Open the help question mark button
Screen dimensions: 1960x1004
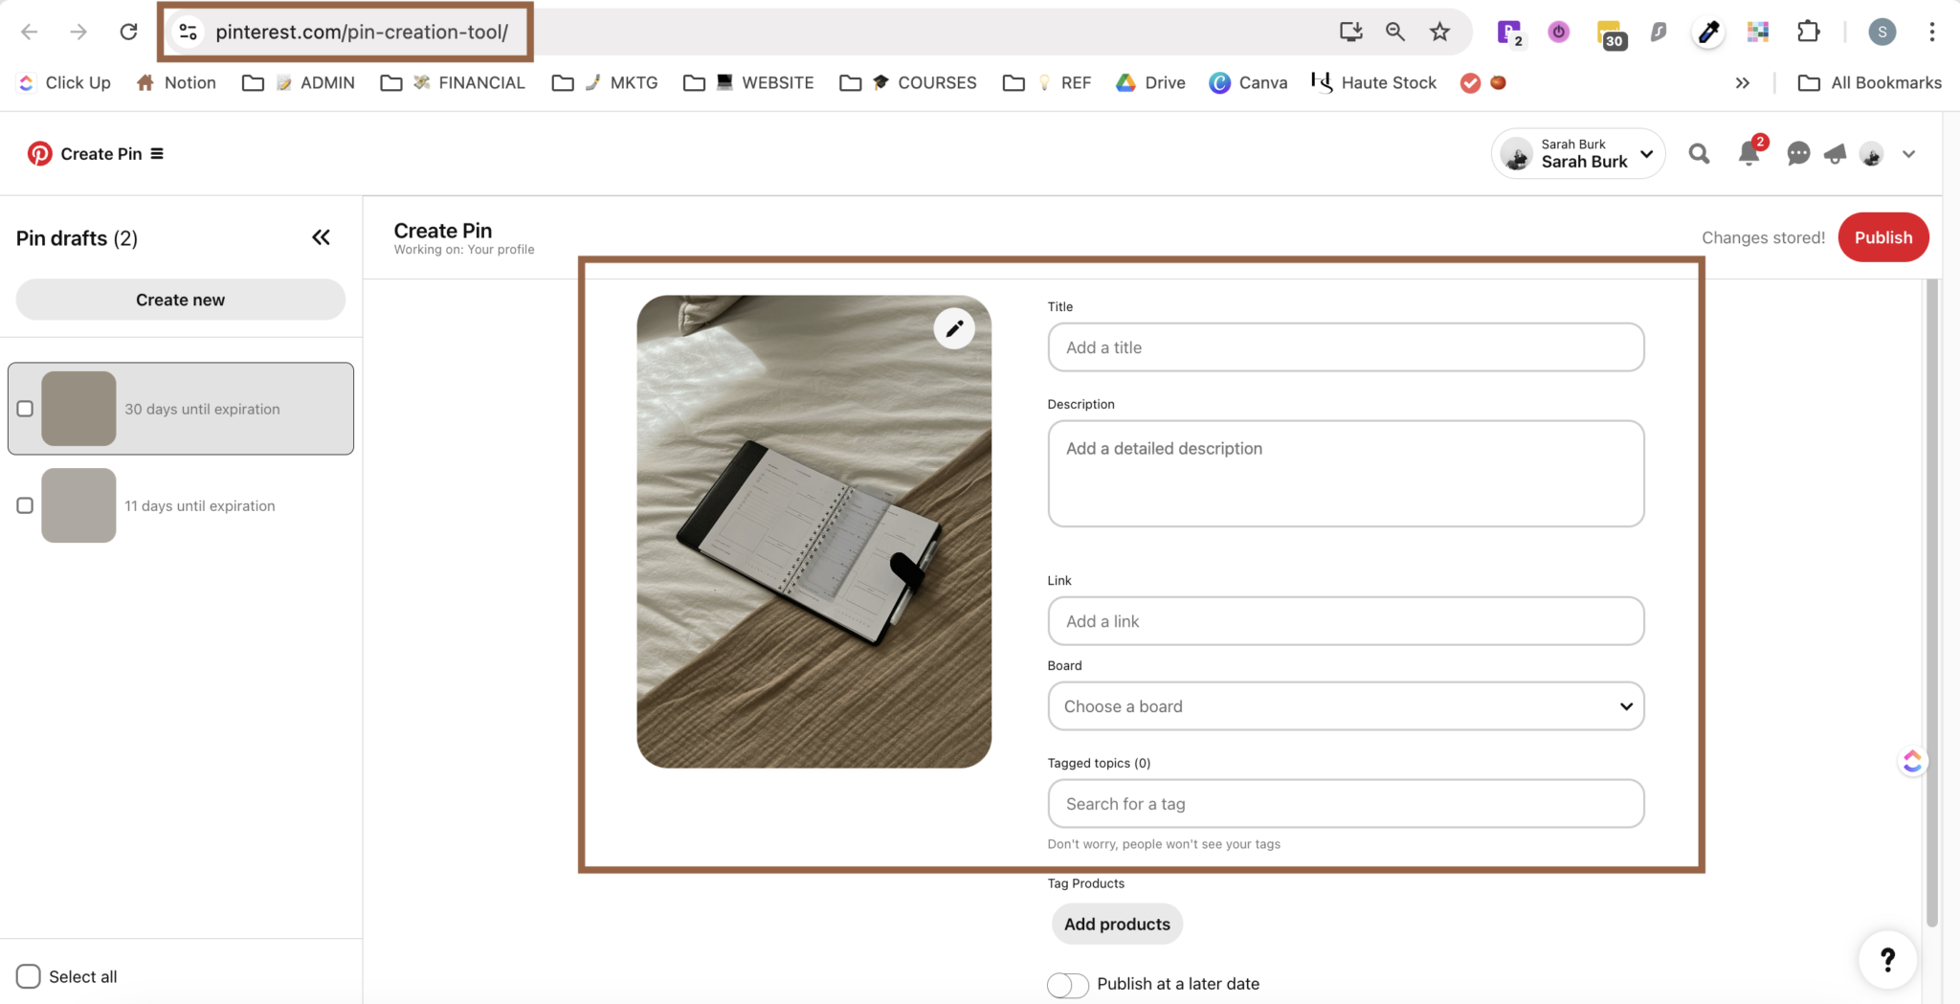tap(1886, 959)
